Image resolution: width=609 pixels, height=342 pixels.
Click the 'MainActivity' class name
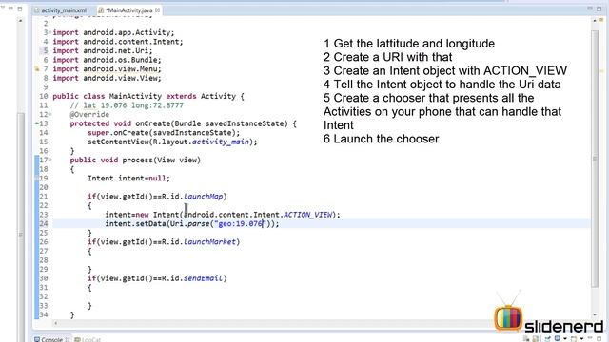pyautogui.click(x=135, y=96)
